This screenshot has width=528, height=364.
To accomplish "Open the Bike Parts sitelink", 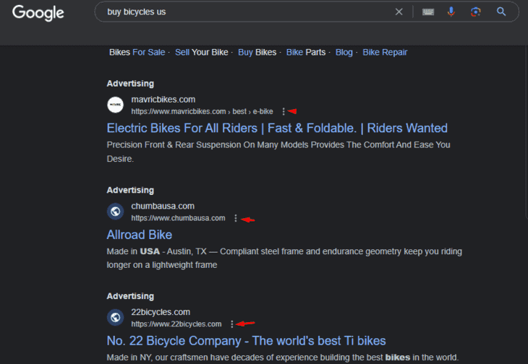I will pos(306,53).
